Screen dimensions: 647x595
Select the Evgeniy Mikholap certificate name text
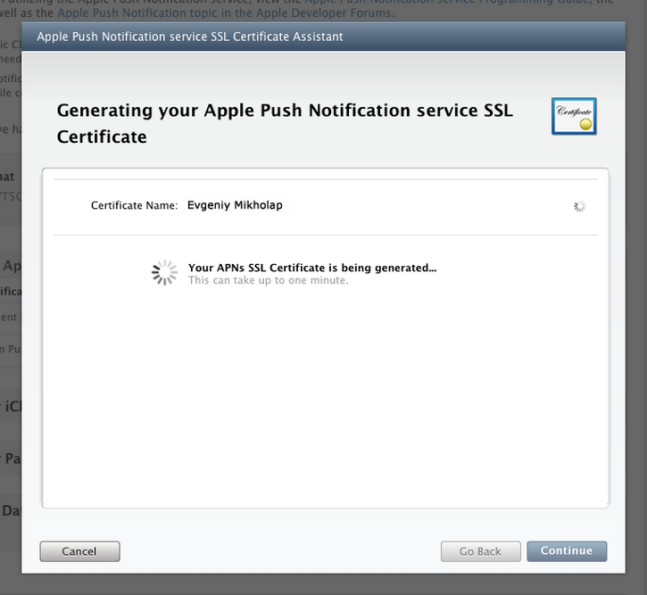click(235, 205)
